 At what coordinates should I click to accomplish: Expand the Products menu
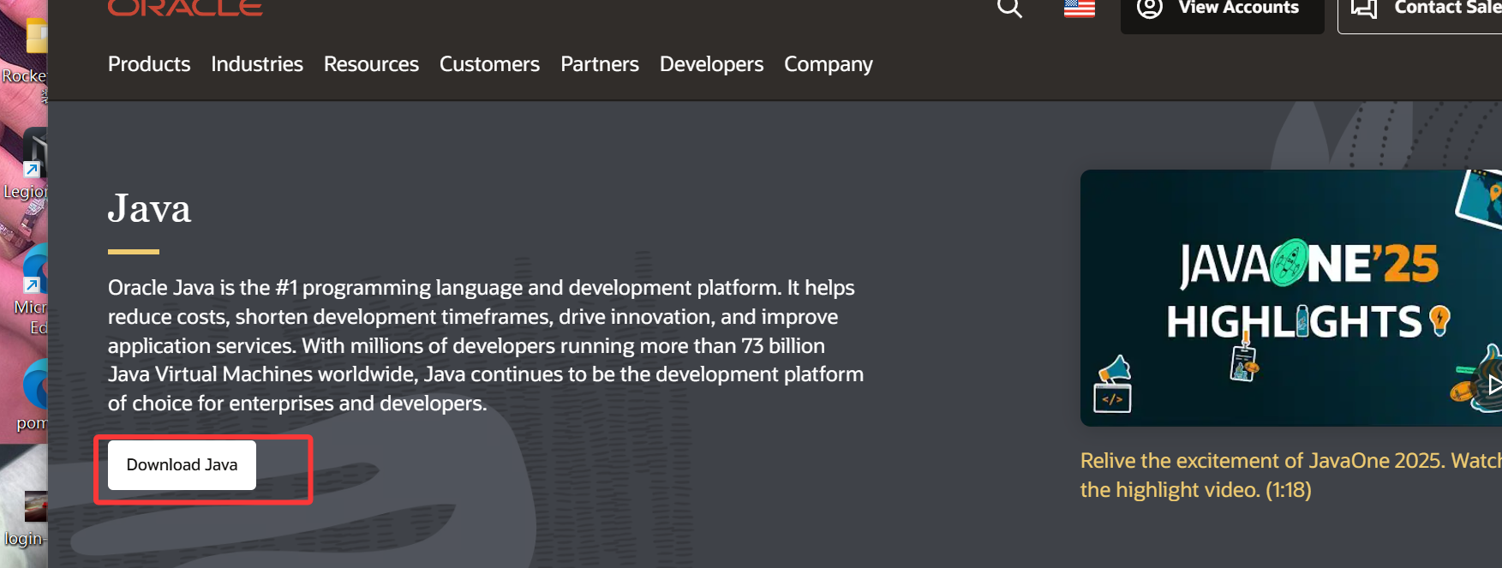click(149, 64)
